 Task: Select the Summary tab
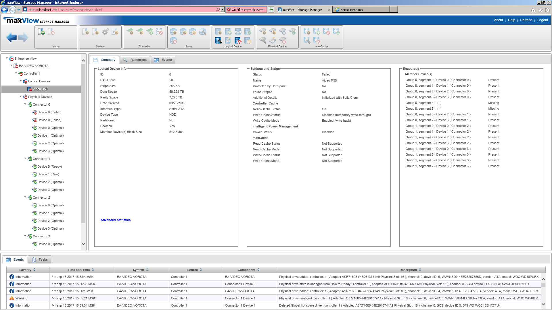coord(105,60)
